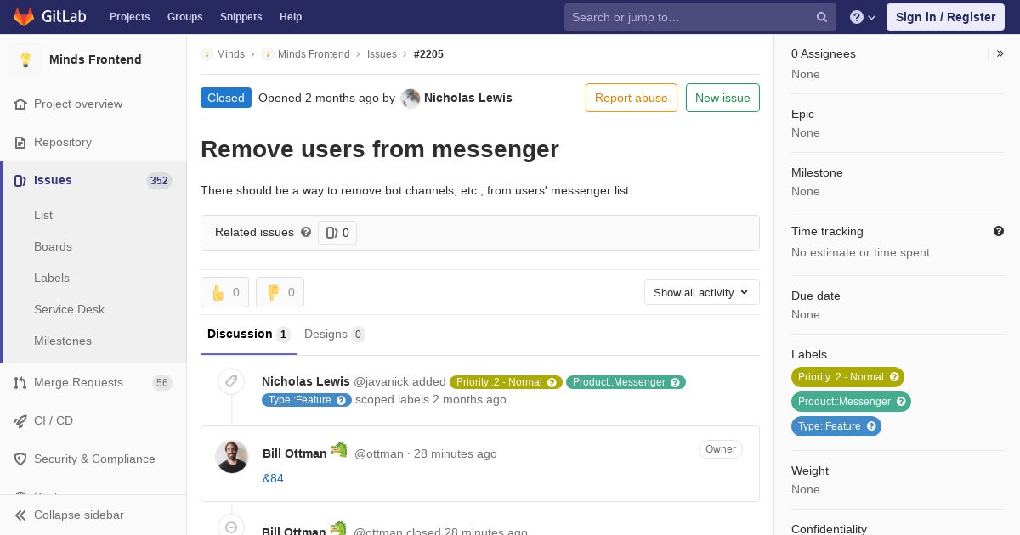
Task: Click the Minds Frontend project title
Action: point(95,59)
